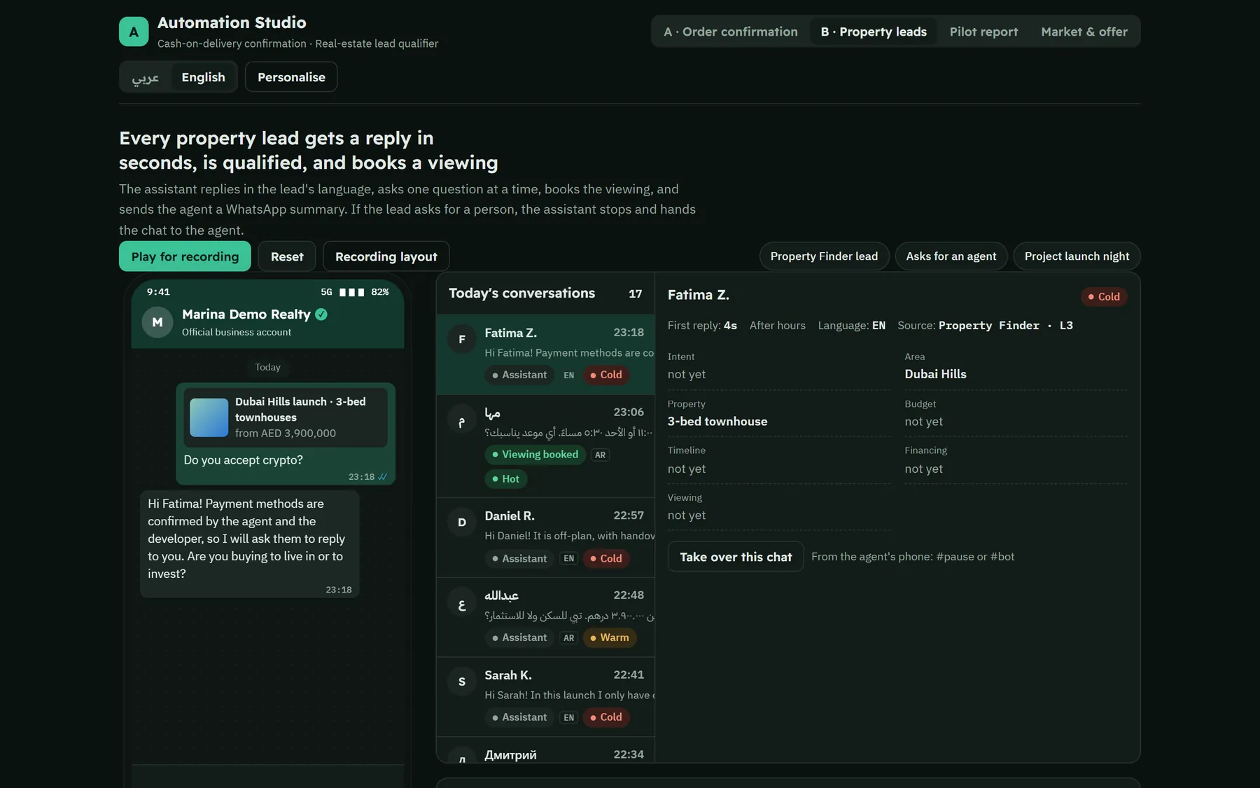Click the Reset button
The width and height of the screenshot is (1260, 788).
[287, 256]
